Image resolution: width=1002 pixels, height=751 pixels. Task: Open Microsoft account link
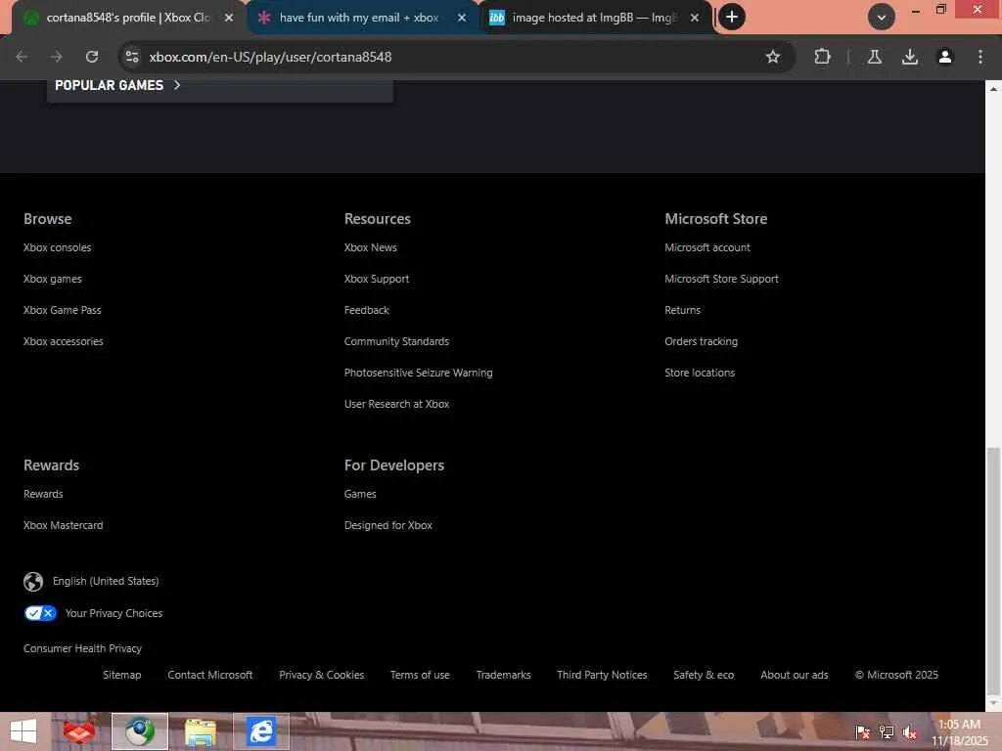(x=707, y=247)
